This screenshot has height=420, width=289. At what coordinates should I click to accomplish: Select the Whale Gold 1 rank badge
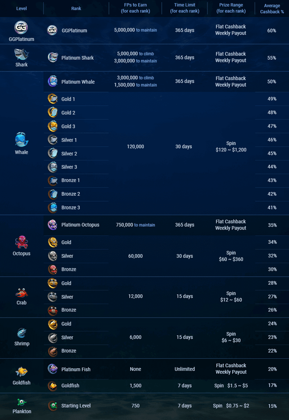click(x=53, y=99)
